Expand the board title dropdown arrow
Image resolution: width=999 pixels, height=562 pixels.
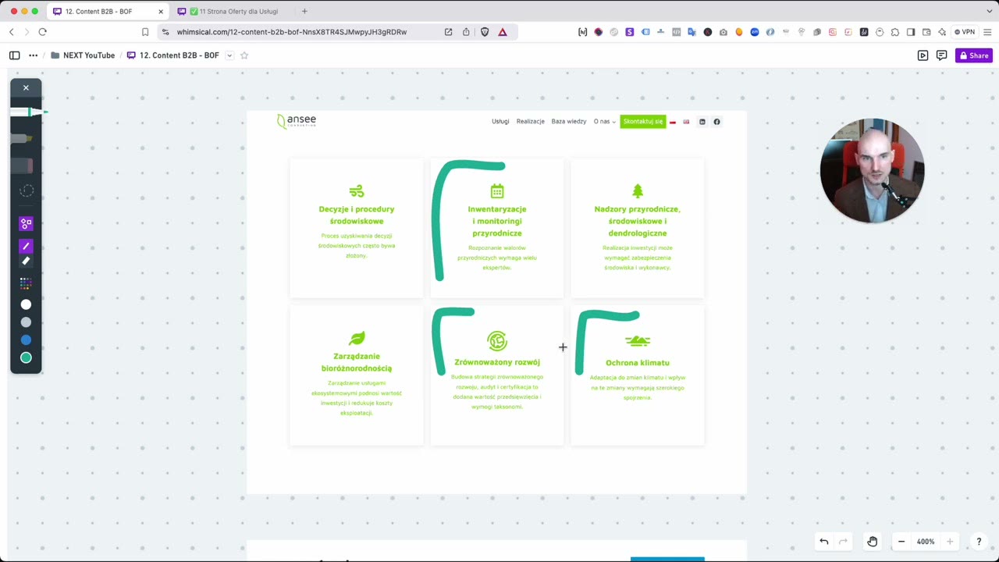(229, 55)
